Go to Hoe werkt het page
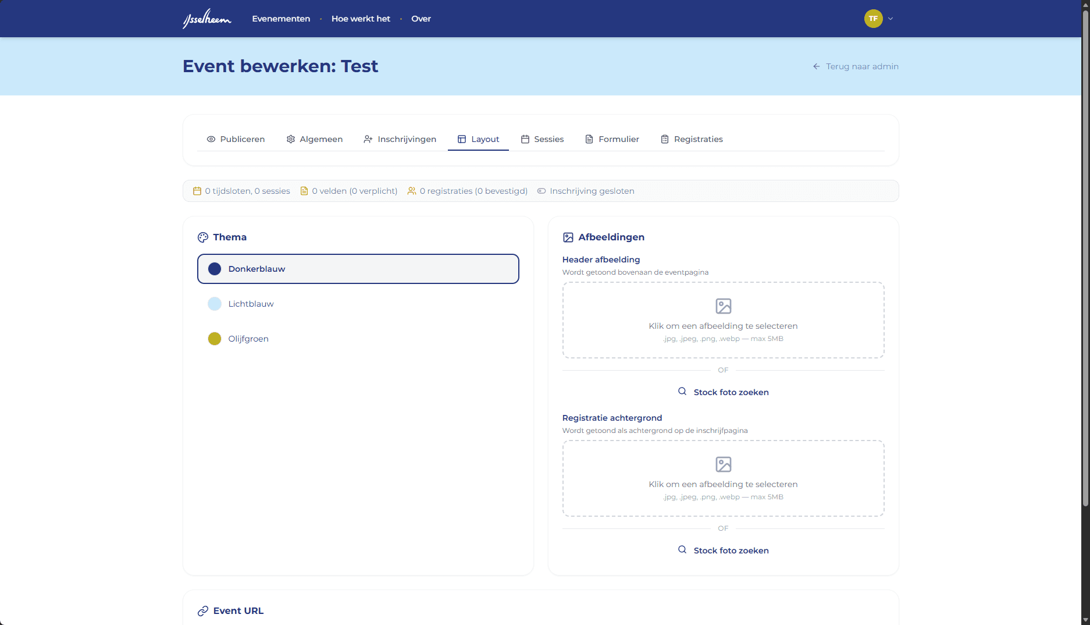 [361, 19]
